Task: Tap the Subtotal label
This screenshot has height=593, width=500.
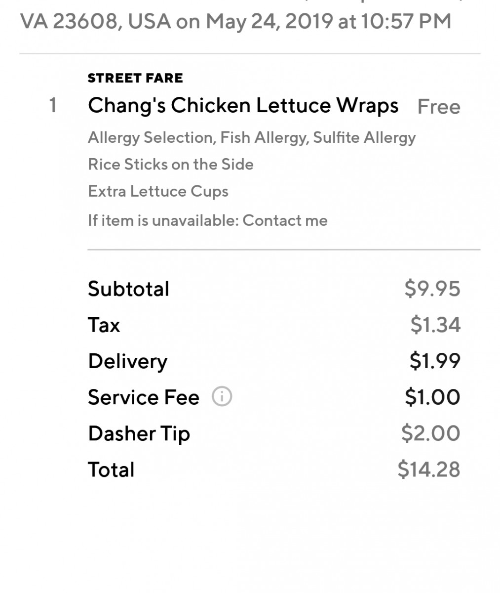Action: click(128, 289)
